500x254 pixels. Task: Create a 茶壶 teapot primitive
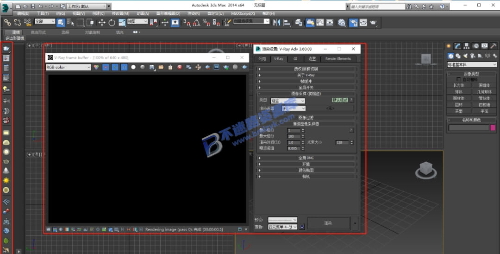(x=458, y=111)
